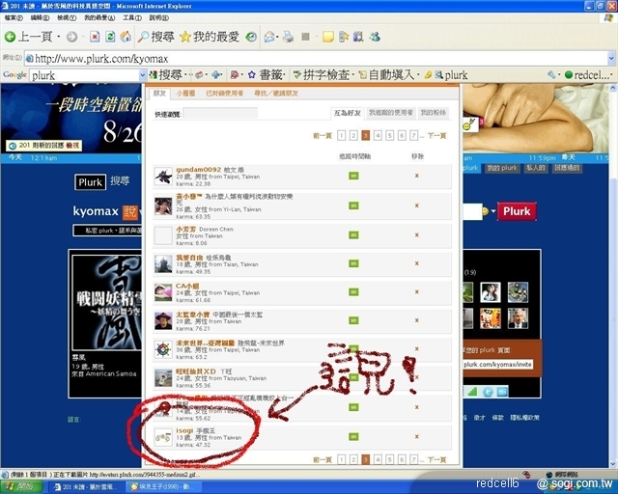Open the 我的最愛 menu in the menu bar

click(96, 17)
